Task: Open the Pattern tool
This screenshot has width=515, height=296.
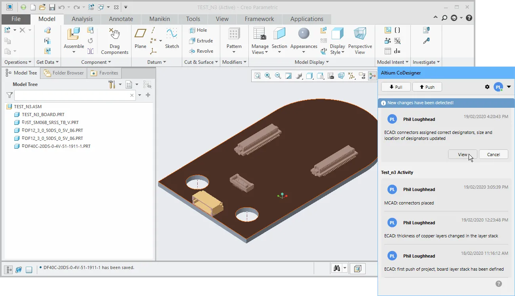Action: 234,35
